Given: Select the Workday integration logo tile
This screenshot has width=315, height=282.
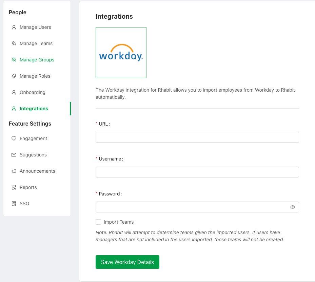Looking at the screenshot, I should pos(121,53).
